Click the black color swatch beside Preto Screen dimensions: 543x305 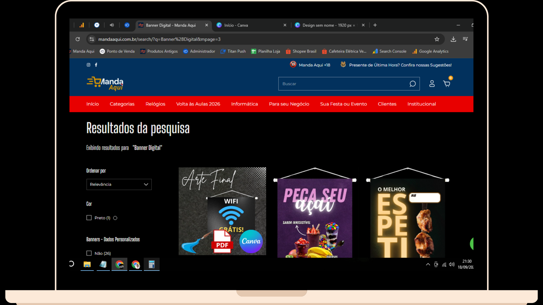115,218
